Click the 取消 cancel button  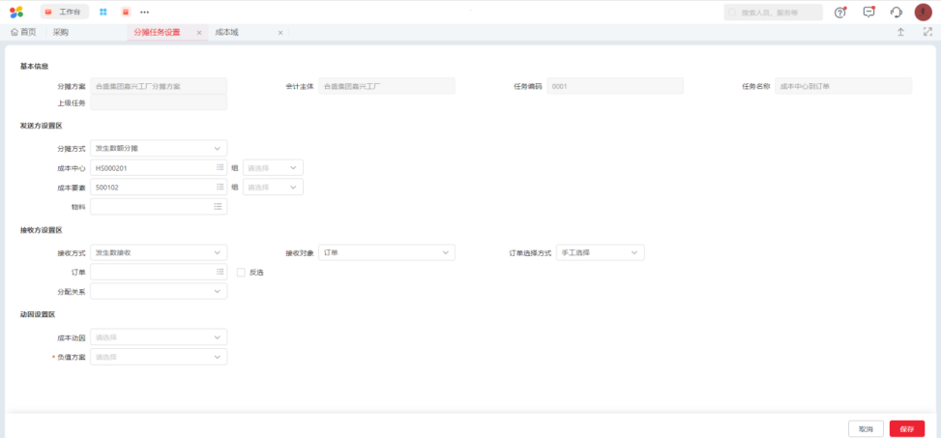(x=866, y=429)
